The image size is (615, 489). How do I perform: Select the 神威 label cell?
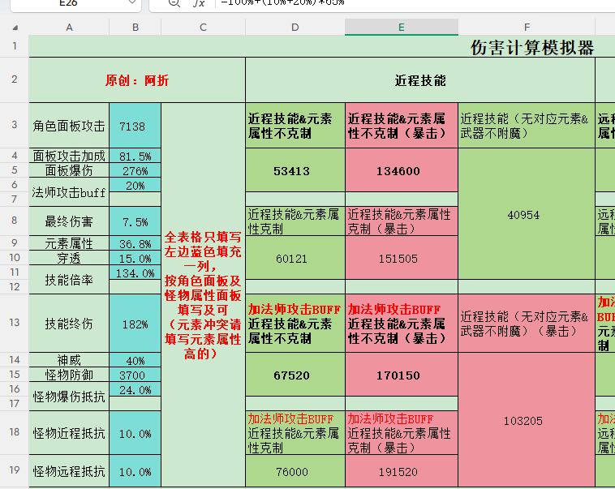pos(69,359)
